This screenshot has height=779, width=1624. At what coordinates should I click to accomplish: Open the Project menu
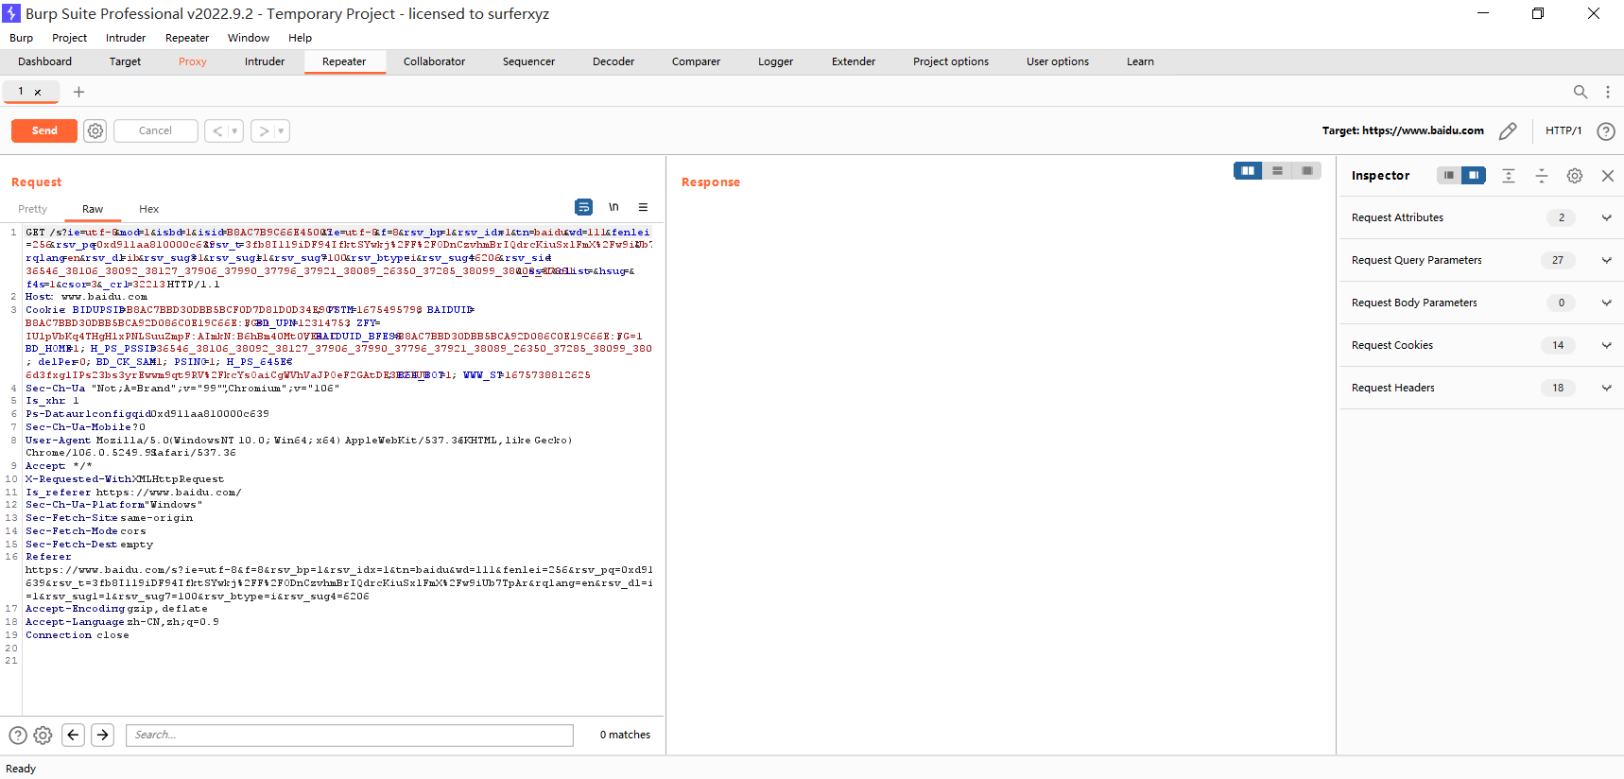tap(69, 38)
